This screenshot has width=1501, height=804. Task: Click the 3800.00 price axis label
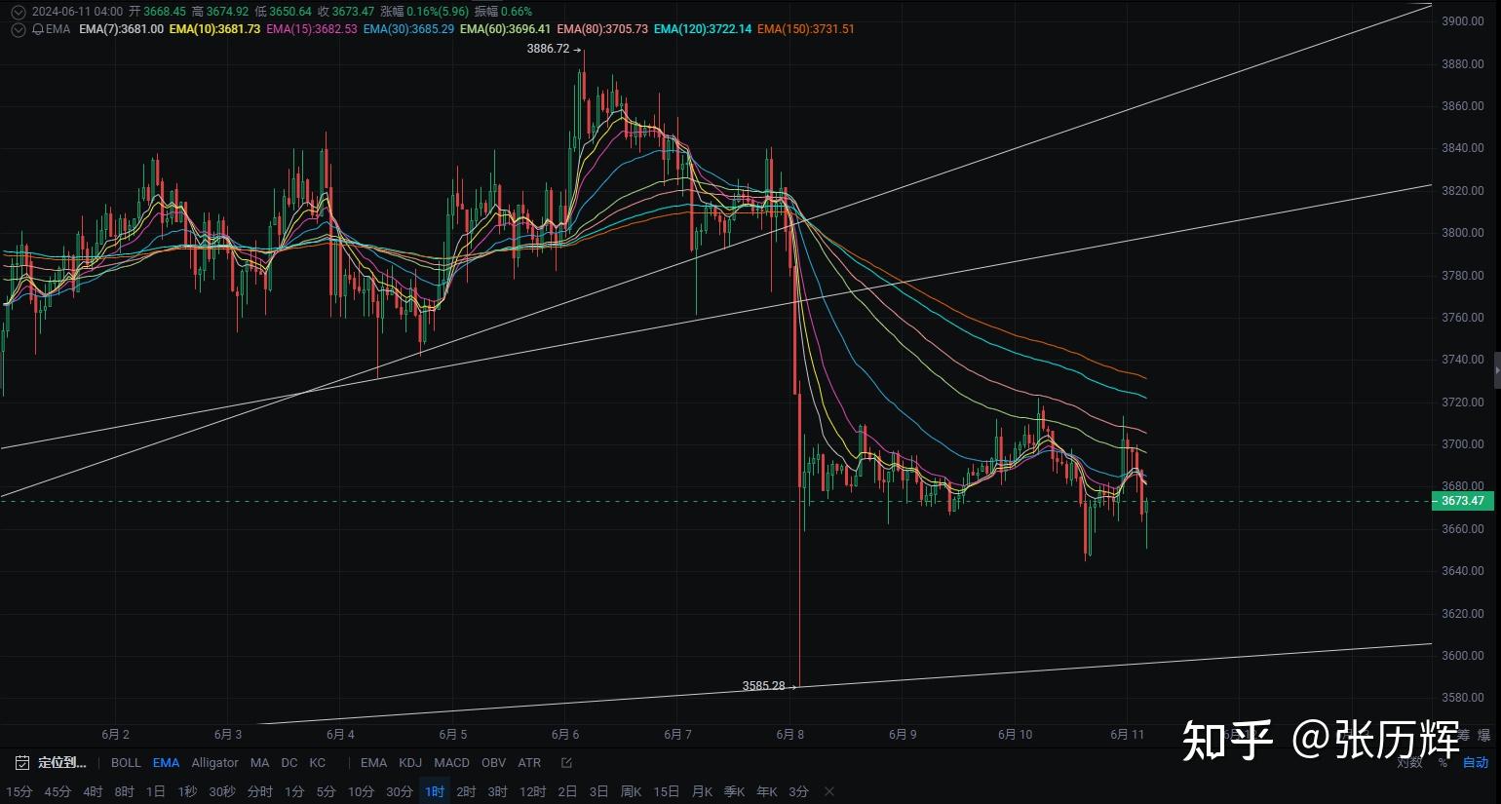1462,233
